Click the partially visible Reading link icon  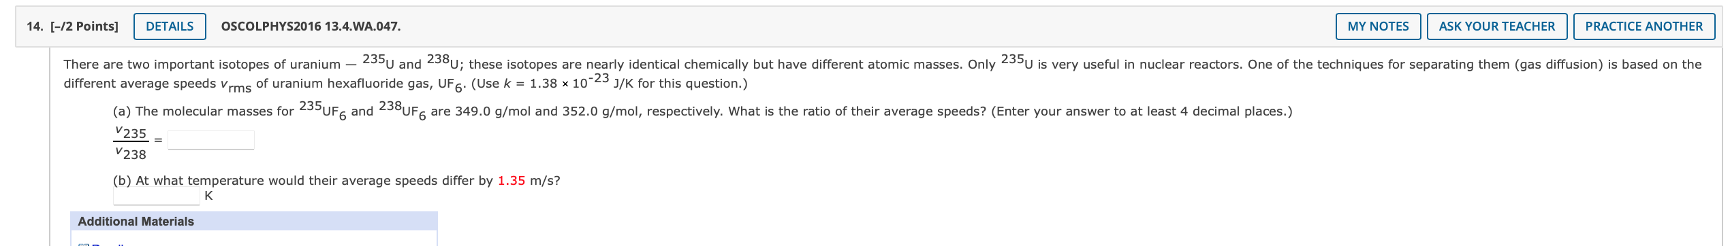[84, 244]
